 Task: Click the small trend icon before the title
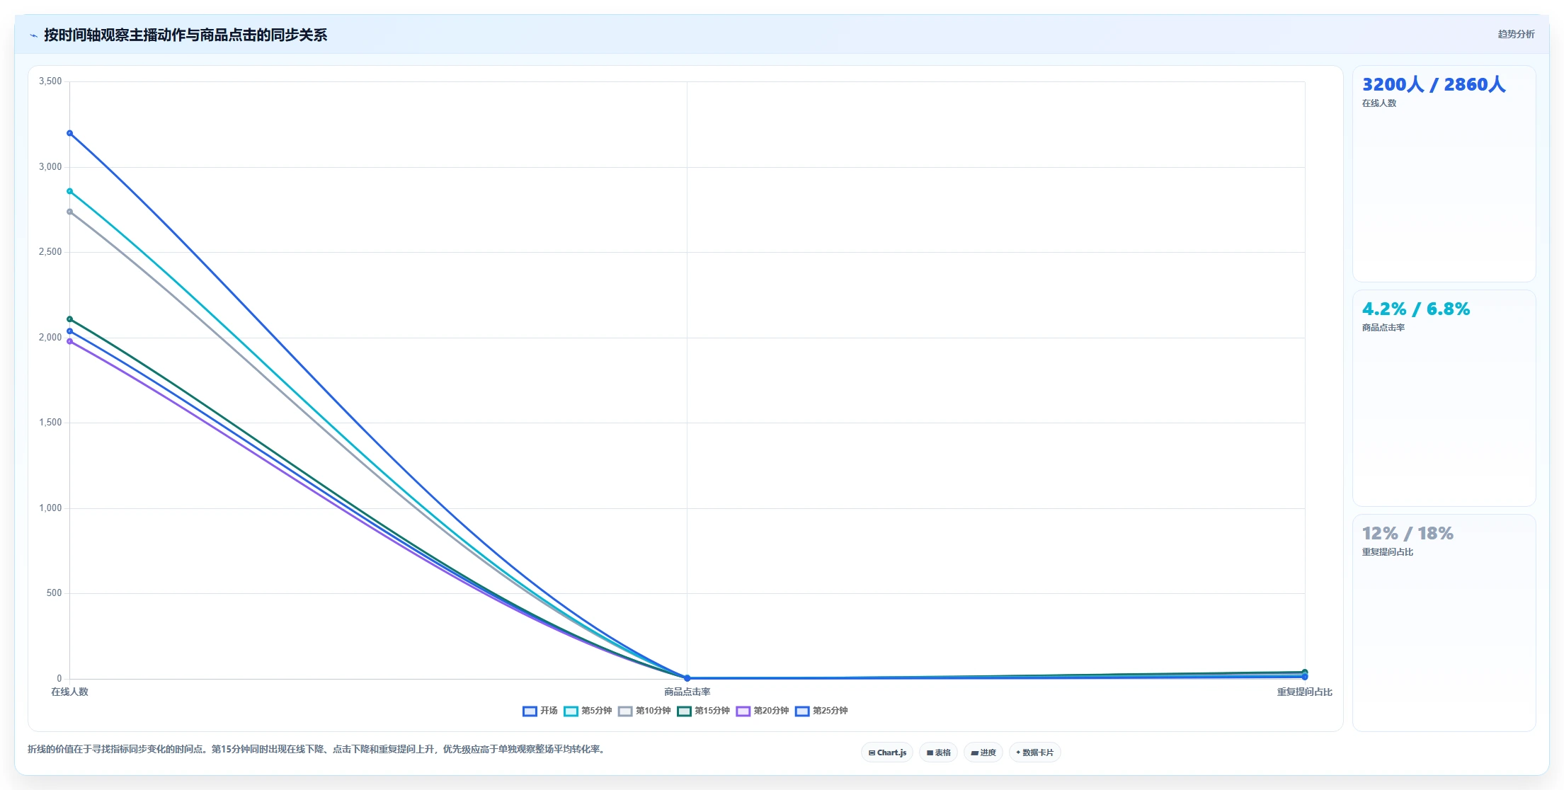tap(33, 35)
